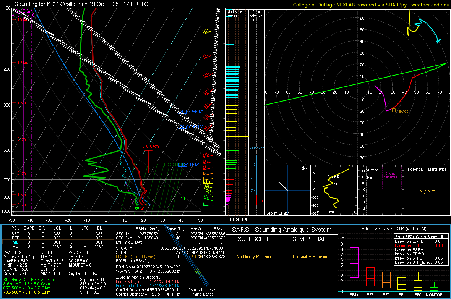
Task: Click the SR Wind v. Height label
Action: [372, 174]
